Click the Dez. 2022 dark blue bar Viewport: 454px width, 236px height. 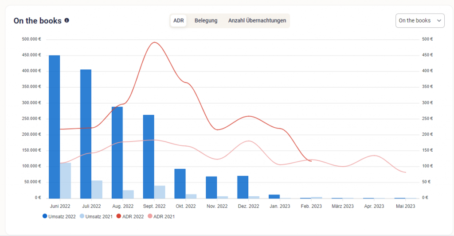click(243, 187)
